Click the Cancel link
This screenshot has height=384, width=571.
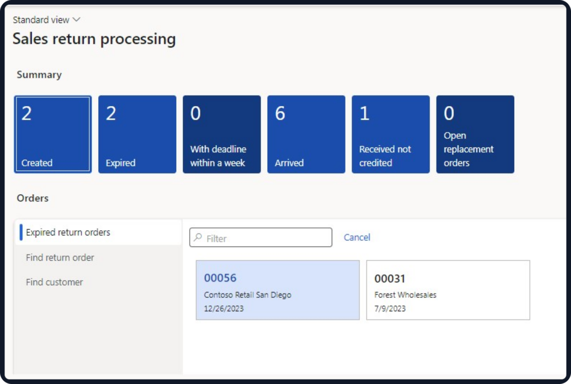click(x=357, y=238)
